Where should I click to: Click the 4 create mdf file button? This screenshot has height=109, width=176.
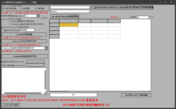25,56
